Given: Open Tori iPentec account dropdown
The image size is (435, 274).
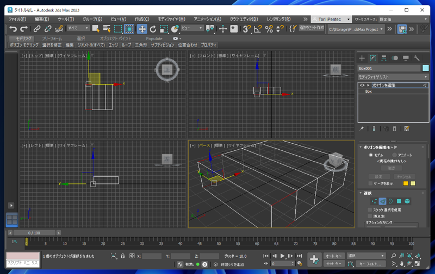Looking at the screenshot, I should coord(331,19).
